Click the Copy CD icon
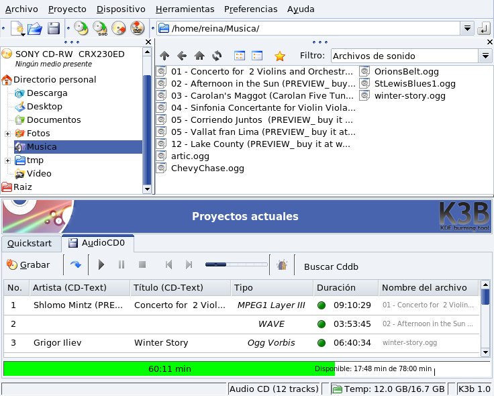Image resolution: width=494 pixels, height=396 pixels. coord(81,28)
